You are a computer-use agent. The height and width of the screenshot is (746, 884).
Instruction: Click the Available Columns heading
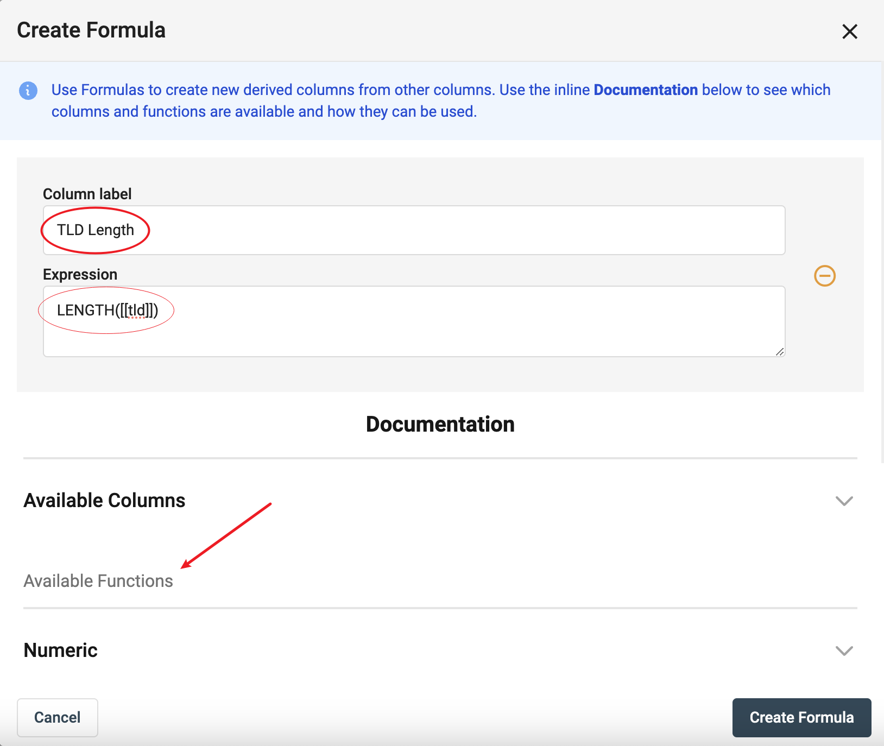[x=104, y=501]
